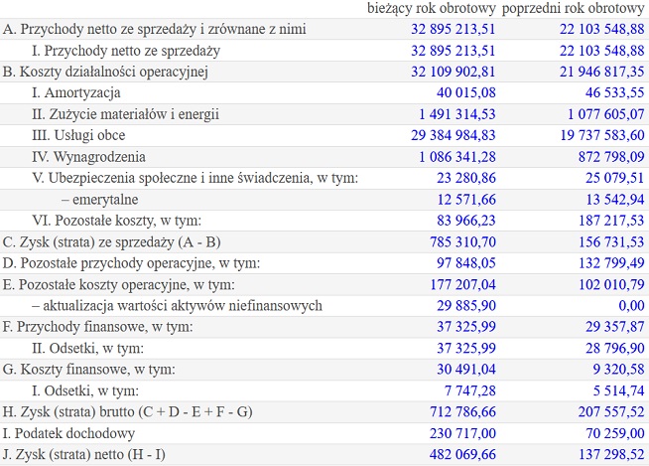
Task: Select 'D. Pozostałe przychody operacyjne, w tym:' row
Action: (x=324, y=263)
